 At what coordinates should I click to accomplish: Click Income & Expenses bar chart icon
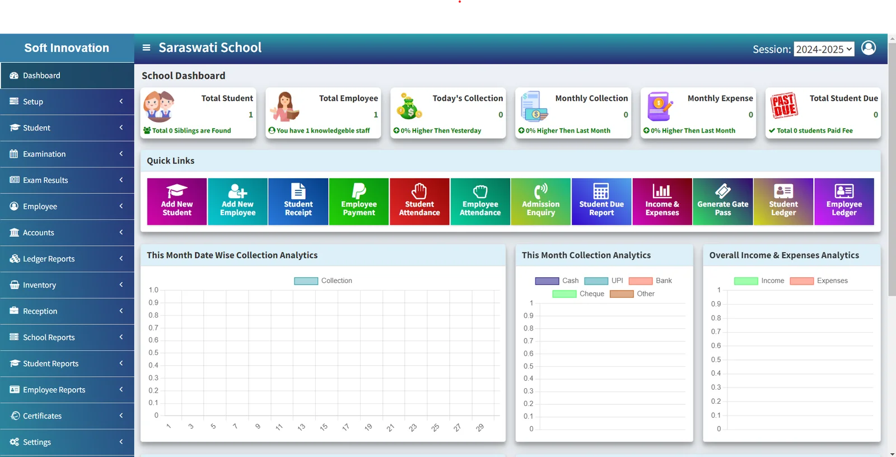click(662, 191)
